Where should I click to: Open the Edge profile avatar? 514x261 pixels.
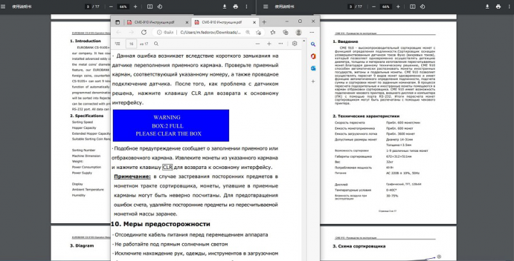tap(298, 32)
